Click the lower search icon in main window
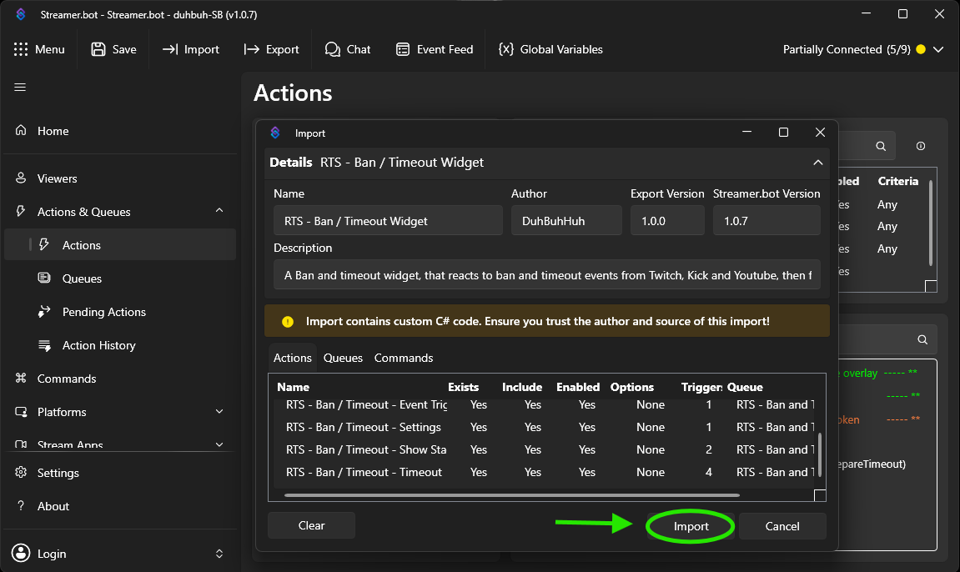 pos(922,339)
